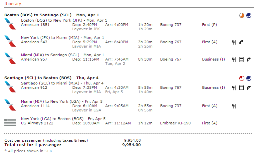259x153 pixels.
Task: Click the American Airlines logo for flight 1851
Action: tap(10, 24)
